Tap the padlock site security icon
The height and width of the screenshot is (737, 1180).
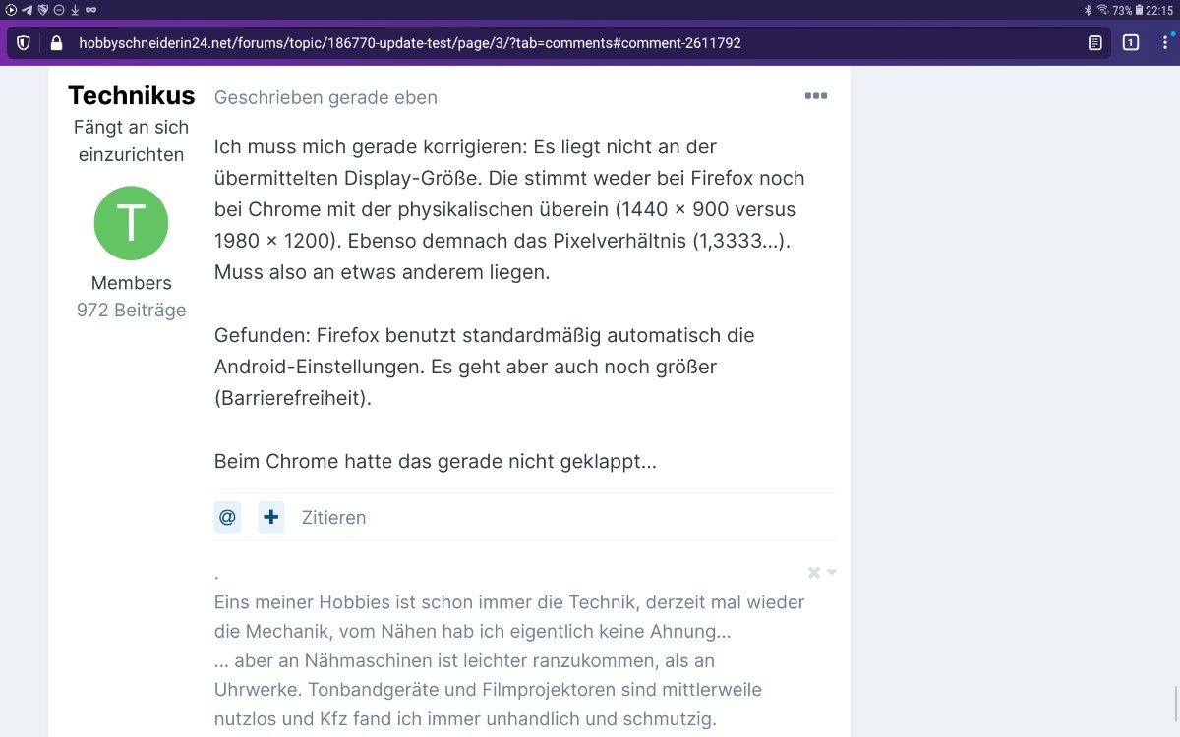(x=56, y=43)
